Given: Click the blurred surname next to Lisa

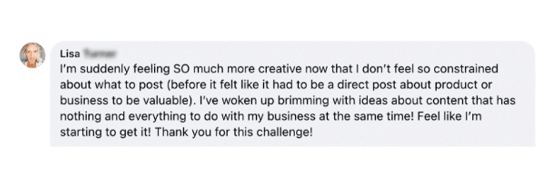Looking at the screenshot, I should 99,54.
